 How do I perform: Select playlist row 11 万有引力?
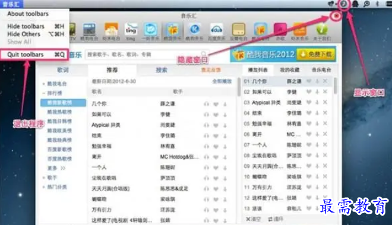287,187
